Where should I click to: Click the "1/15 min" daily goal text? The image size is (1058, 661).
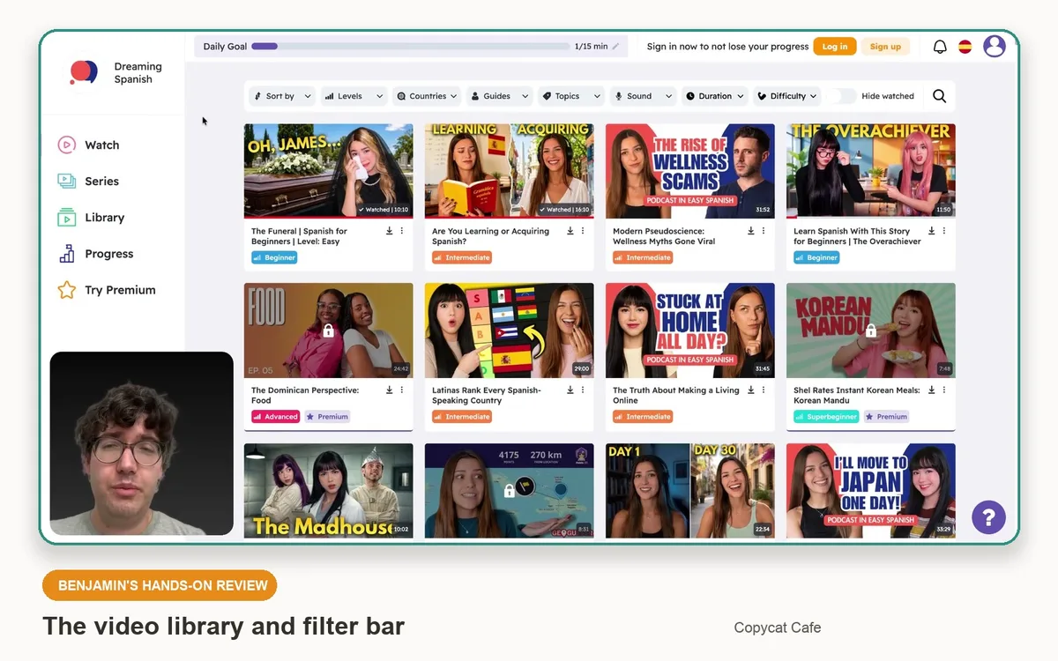tap(591, 47)
